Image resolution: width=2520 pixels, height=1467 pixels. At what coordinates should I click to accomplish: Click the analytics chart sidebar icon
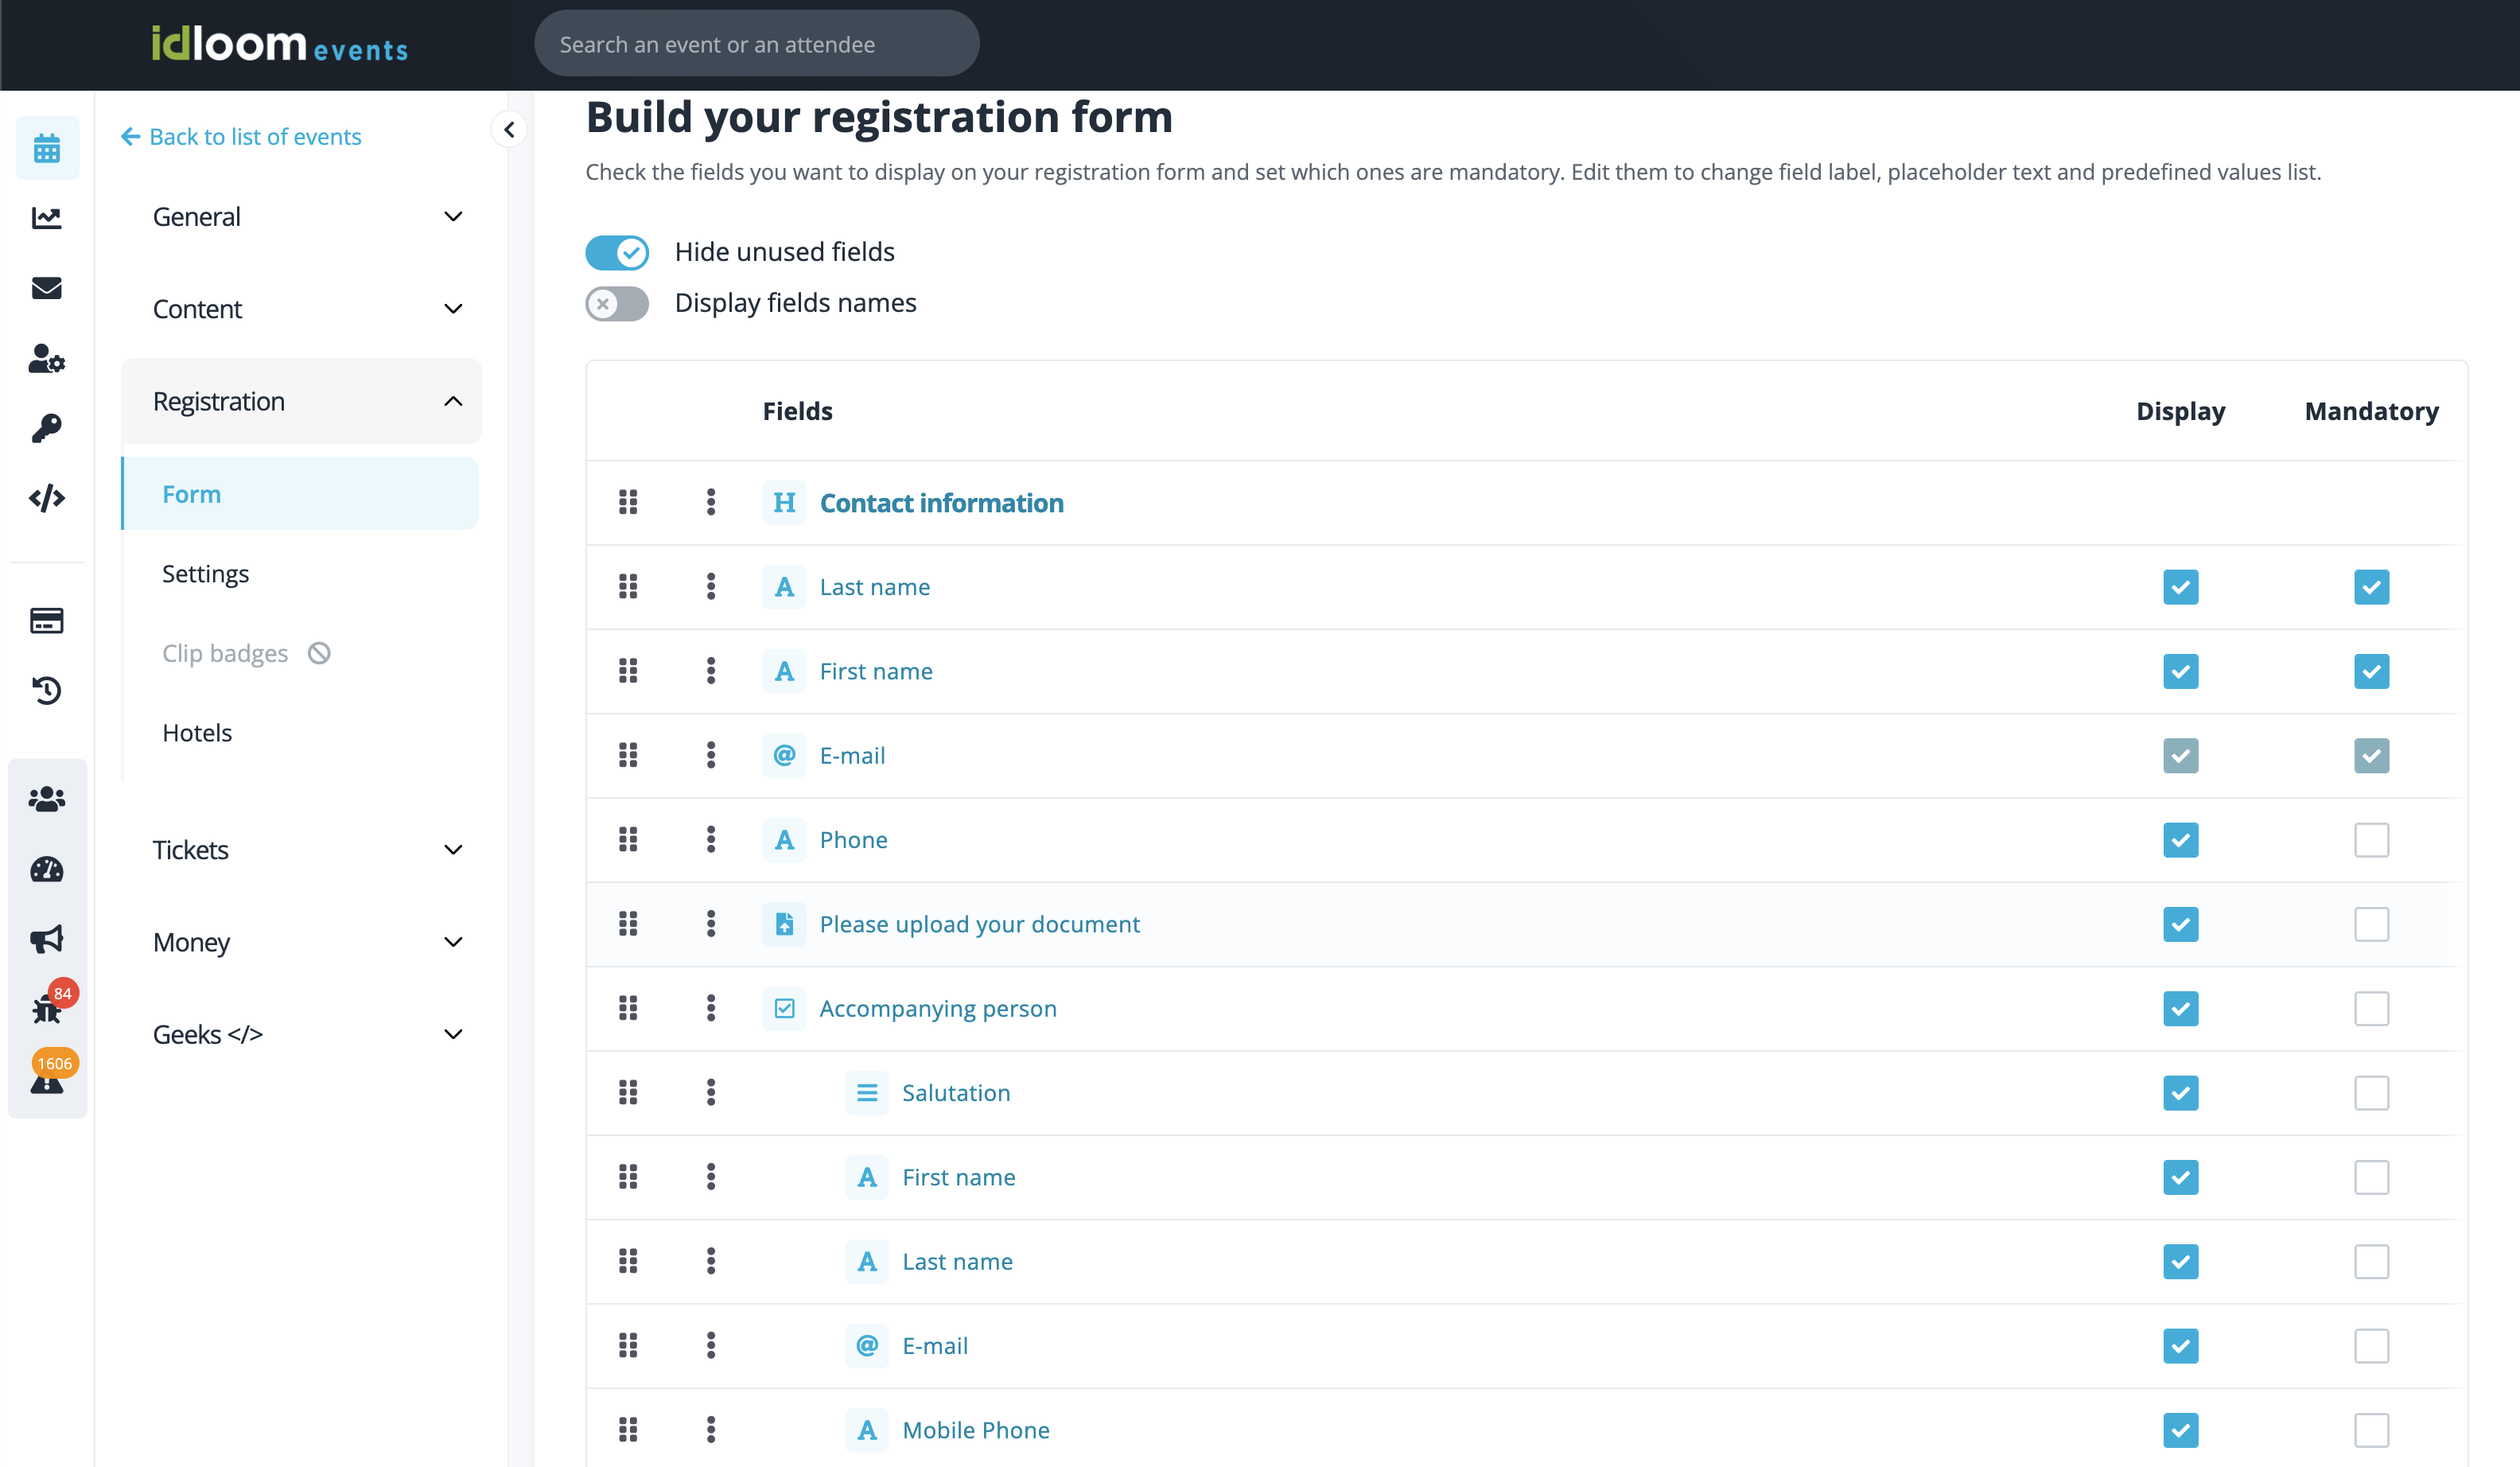(x=46, y=218)
